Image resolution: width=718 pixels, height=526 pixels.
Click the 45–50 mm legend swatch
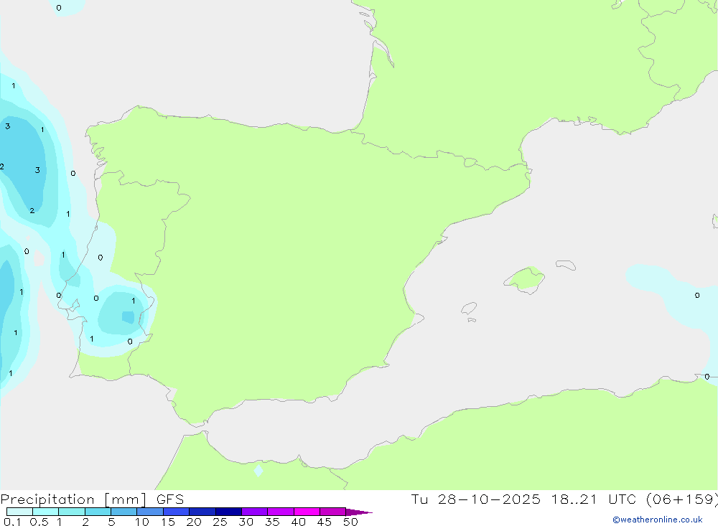[x=332, y=512]
